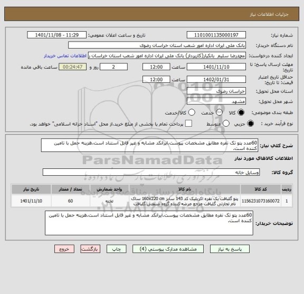
Task: Click the توضیحات خریدار text area
Action: (x=149, y=223)
